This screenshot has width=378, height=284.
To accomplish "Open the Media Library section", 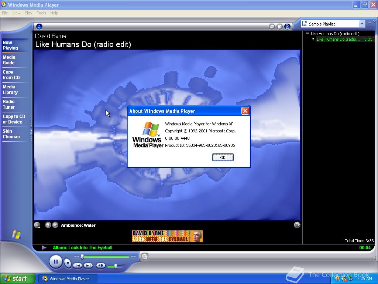I will [x=10, y=89].
